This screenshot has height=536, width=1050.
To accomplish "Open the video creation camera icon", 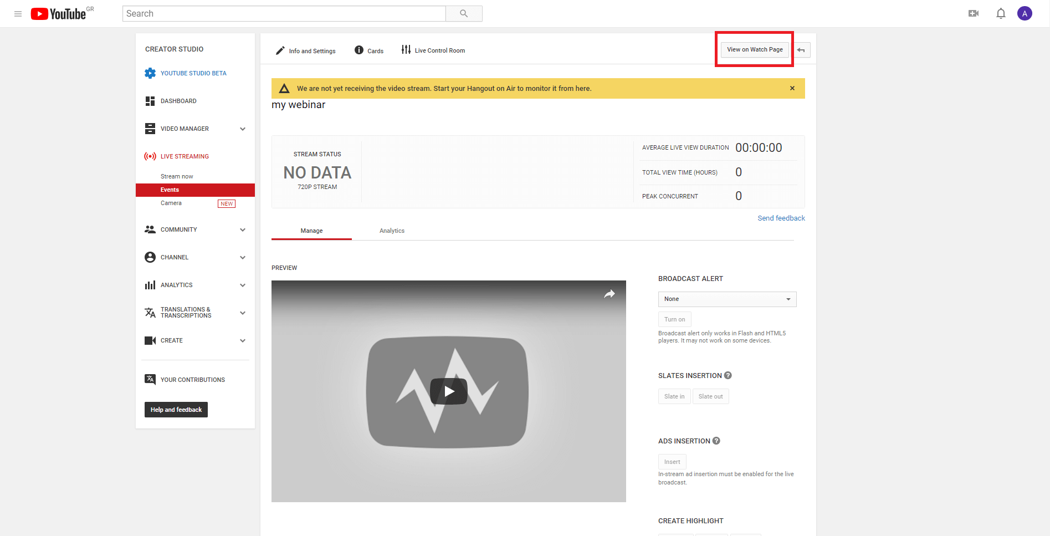I will point(974,13).
